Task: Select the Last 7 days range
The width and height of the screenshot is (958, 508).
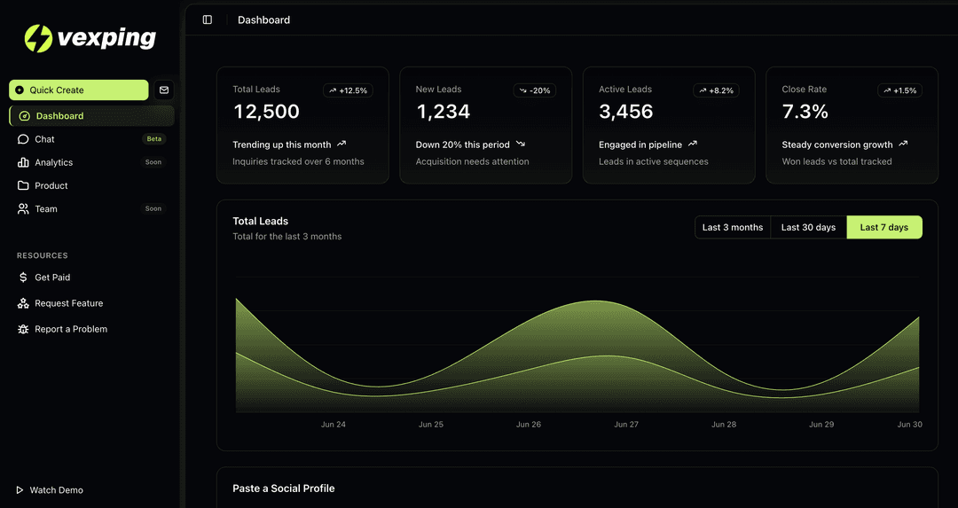Action: point(883,228)
